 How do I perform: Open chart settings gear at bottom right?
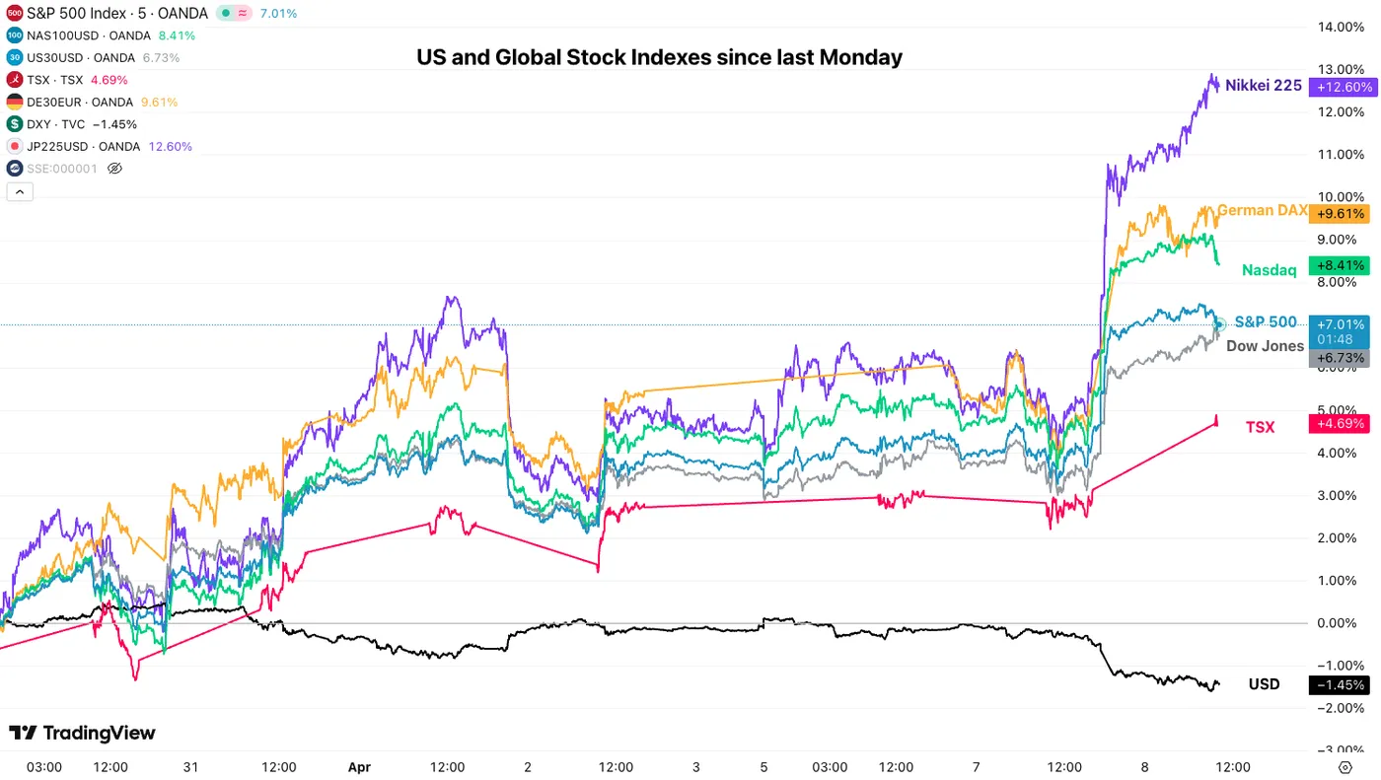click(1345, 767)
